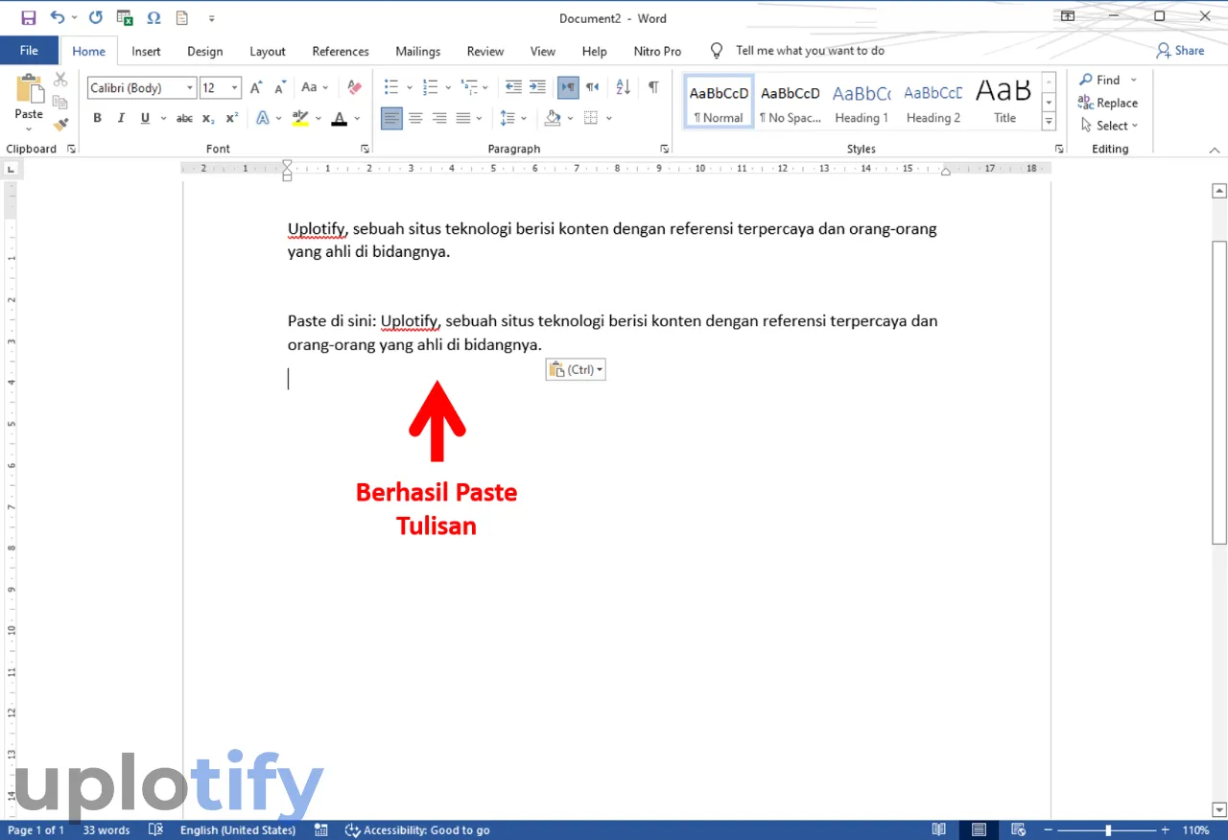Screen dimensions: 1228x840
Task: Switch to Read Mode view
Action: coord(939,829)
